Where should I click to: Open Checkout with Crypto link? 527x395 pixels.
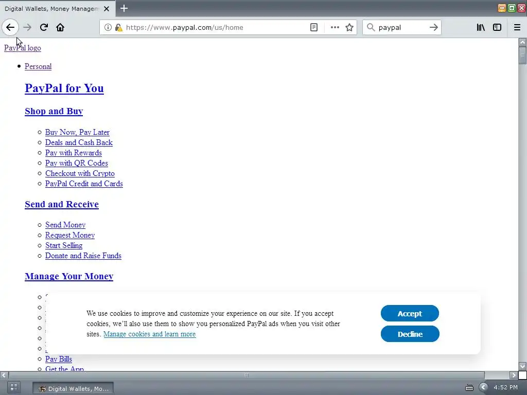pos(80,173)
